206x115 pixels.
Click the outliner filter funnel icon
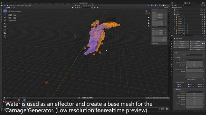(x=201, y=5)
